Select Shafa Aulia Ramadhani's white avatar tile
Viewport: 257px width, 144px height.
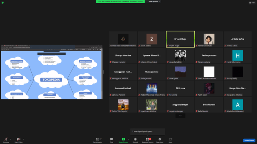pos(209,72)
